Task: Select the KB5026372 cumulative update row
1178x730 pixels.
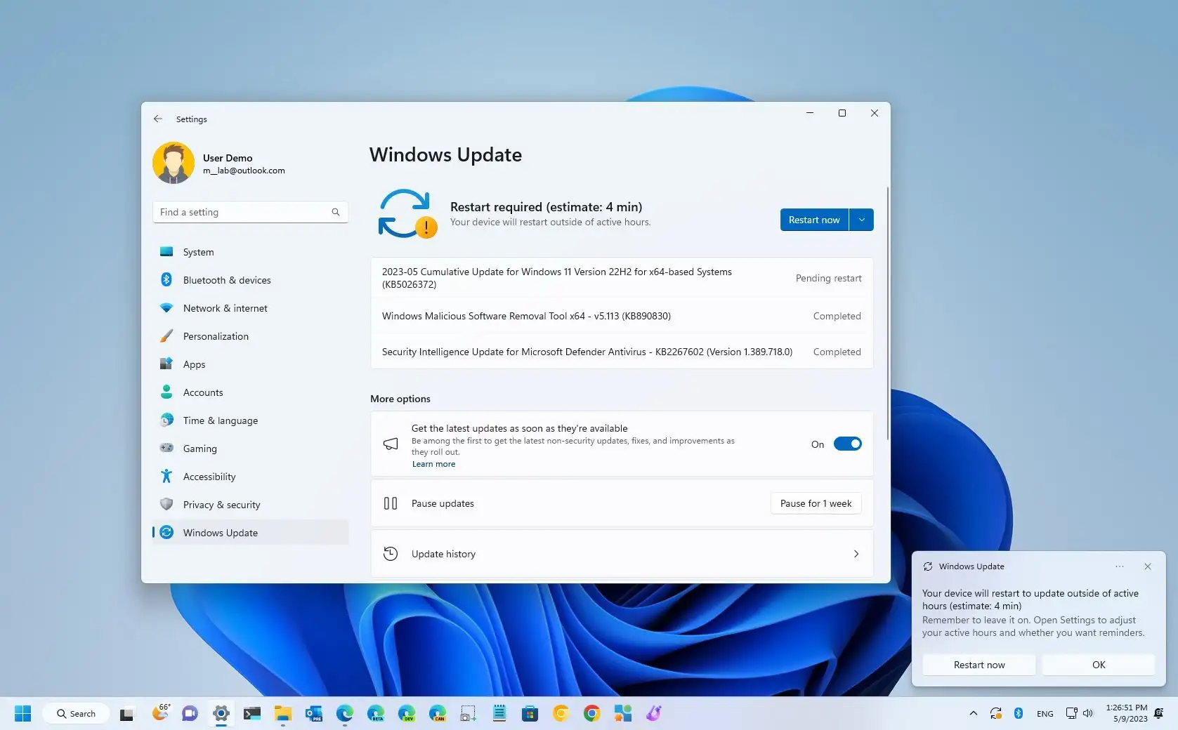Action: point(622,278)
